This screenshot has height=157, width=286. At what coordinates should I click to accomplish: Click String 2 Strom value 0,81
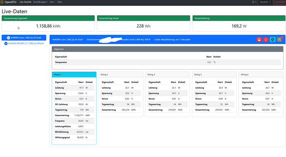tap(174, 99)
